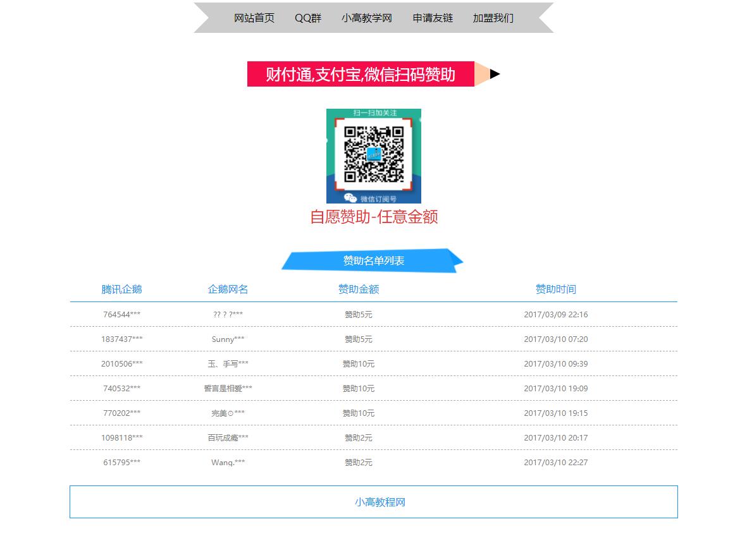
Task: Click the 完美⊙*** nickname cell
Action: pos(228,413)
